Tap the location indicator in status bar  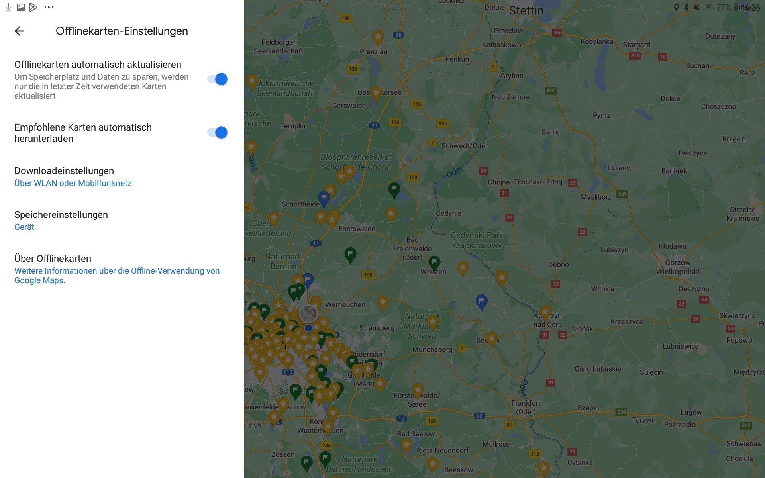coord(676,7)
